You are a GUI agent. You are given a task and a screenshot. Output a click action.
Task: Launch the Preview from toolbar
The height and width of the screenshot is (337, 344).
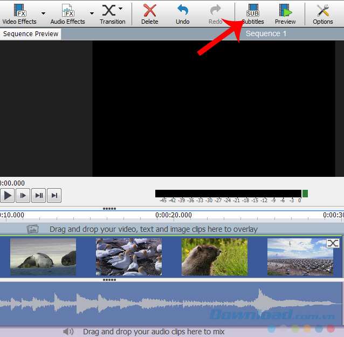click(285, 13)
